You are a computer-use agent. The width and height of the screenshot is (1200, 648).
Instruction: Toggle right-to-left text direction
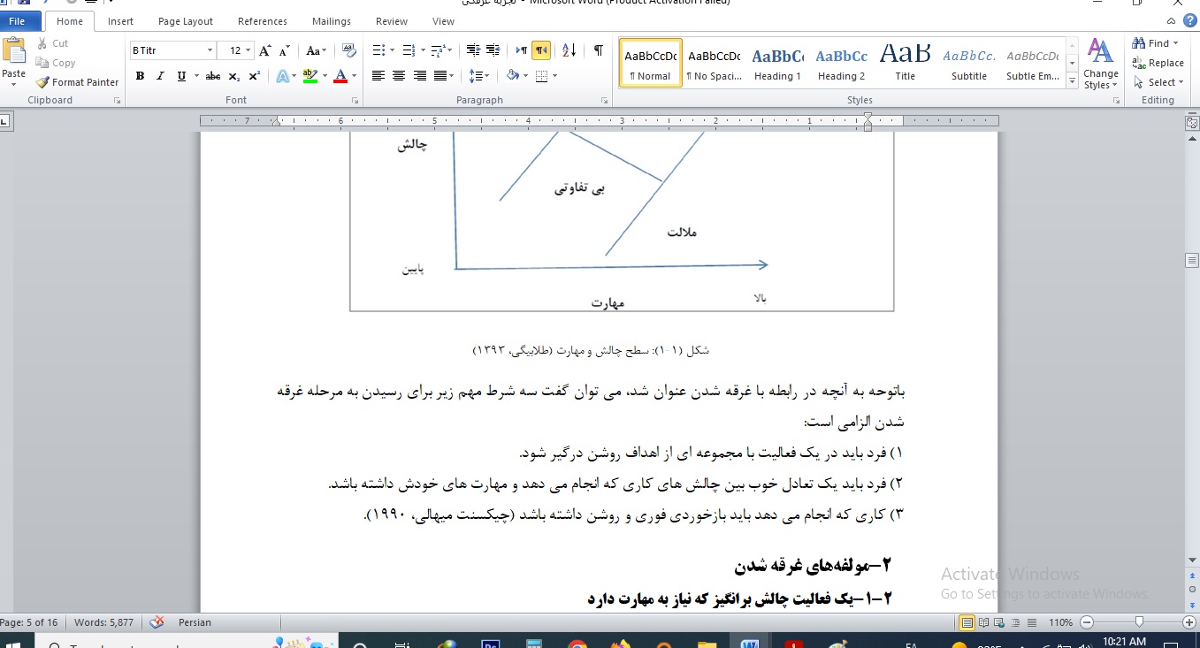coord(541,50)
